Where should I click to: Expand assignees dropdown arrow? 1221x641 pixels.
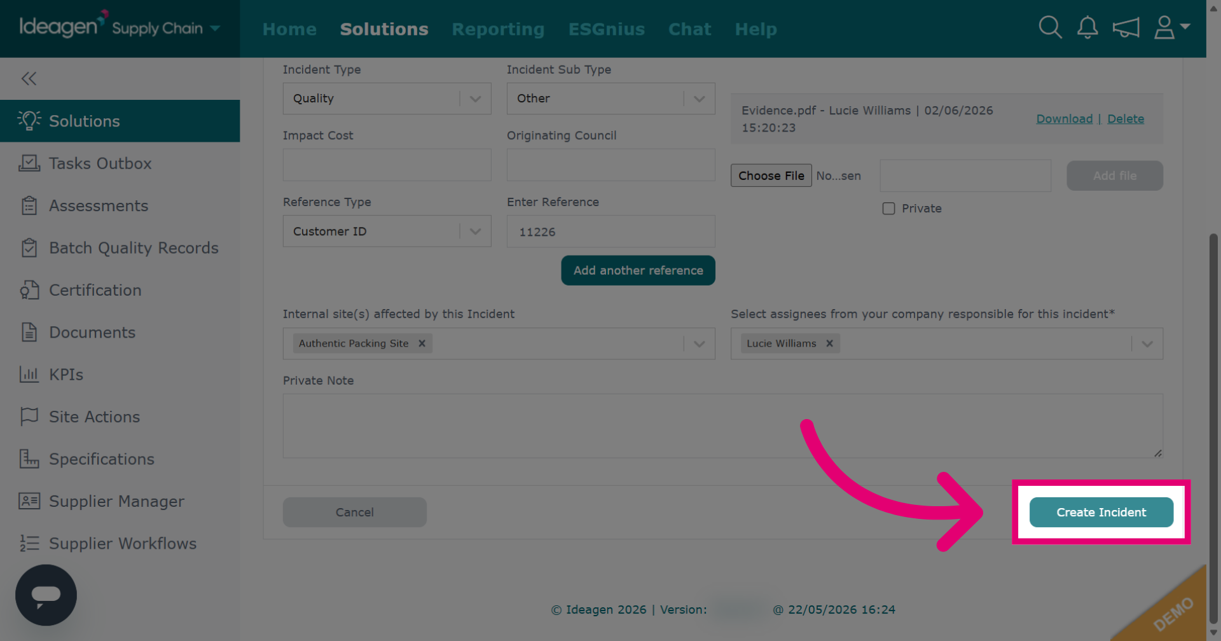[1147, 343]
